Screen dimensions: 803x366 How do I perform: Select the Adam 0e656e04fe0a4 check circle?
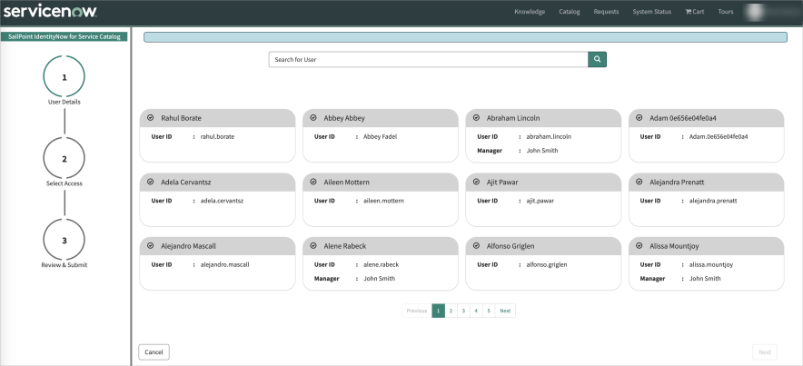pos(639,118)
